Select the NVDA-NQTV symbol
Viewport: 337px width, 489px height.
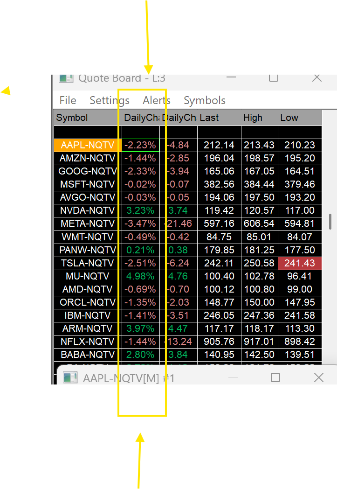pyautogui.click(x=88, y=210)
